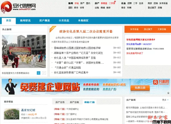The height and width of the screenshot is (124, 171).
Task: Click the 免费建企业网站 banner ad
Action: click(x=86, y=87)
